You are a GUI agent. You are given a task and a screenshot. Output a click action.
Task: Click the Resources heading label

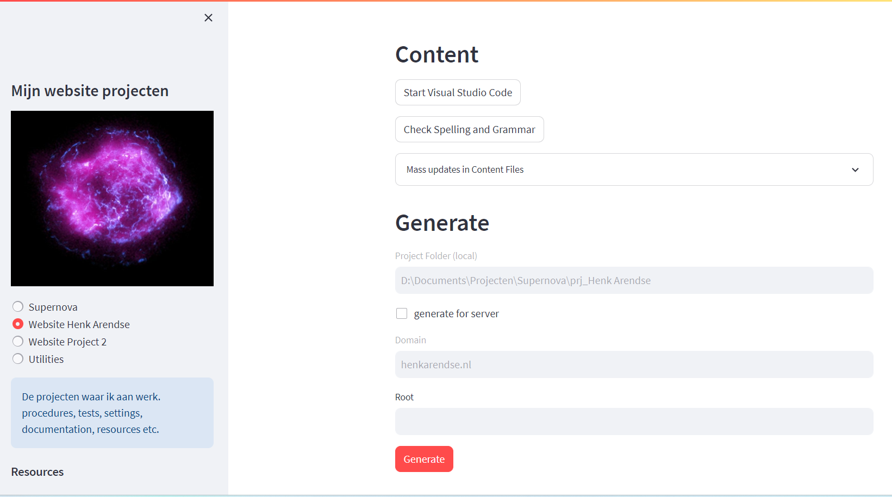[x=37, y=471]
